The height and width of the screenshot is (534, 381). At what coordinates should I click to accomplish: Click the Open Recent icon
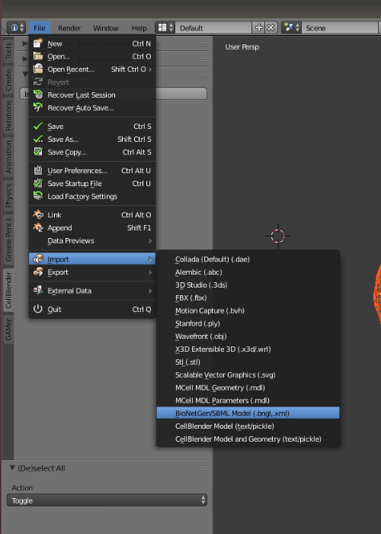pos(38,69)
